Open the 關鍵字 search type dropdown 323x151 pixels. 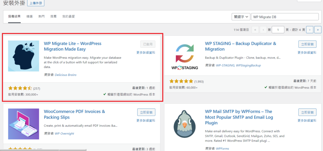tap(241, 17)
